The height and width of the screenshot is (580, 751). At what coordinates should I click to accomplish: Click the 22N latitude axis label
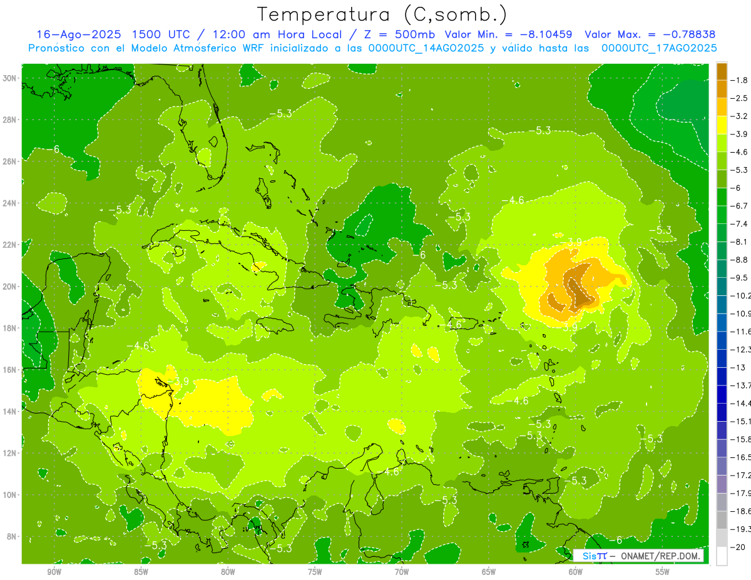pyautogui.click(x=10, y=245)
